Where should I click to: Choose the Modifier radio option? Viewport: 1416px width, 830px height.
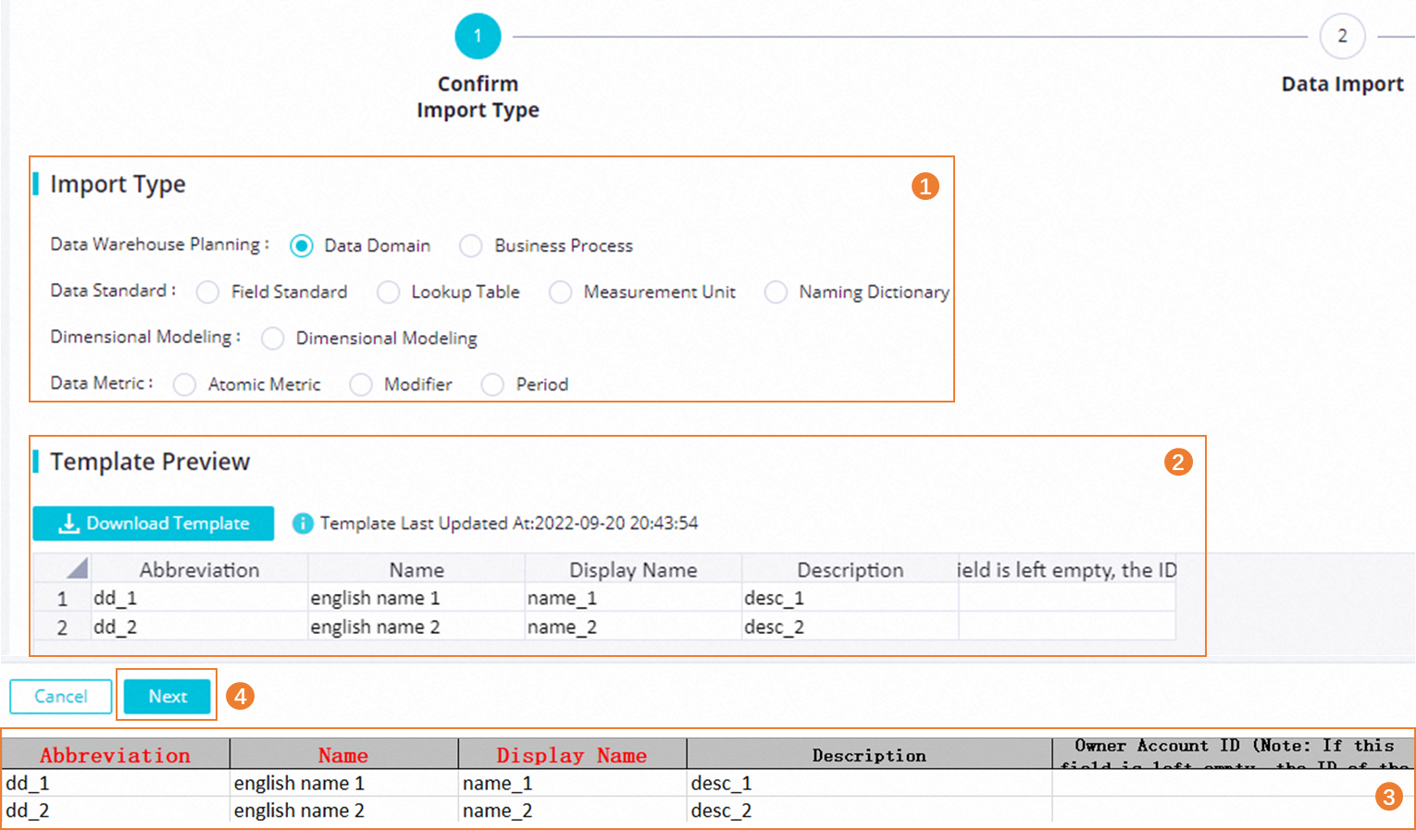point(361,384)
